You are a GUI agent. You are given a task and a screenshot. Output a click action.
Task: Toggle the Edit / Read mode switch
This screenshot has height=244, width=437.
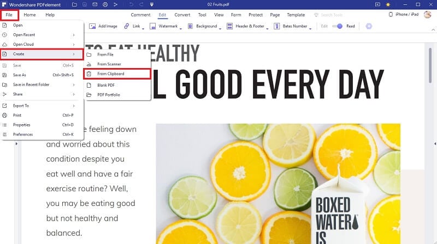click(x=337, y=26)
